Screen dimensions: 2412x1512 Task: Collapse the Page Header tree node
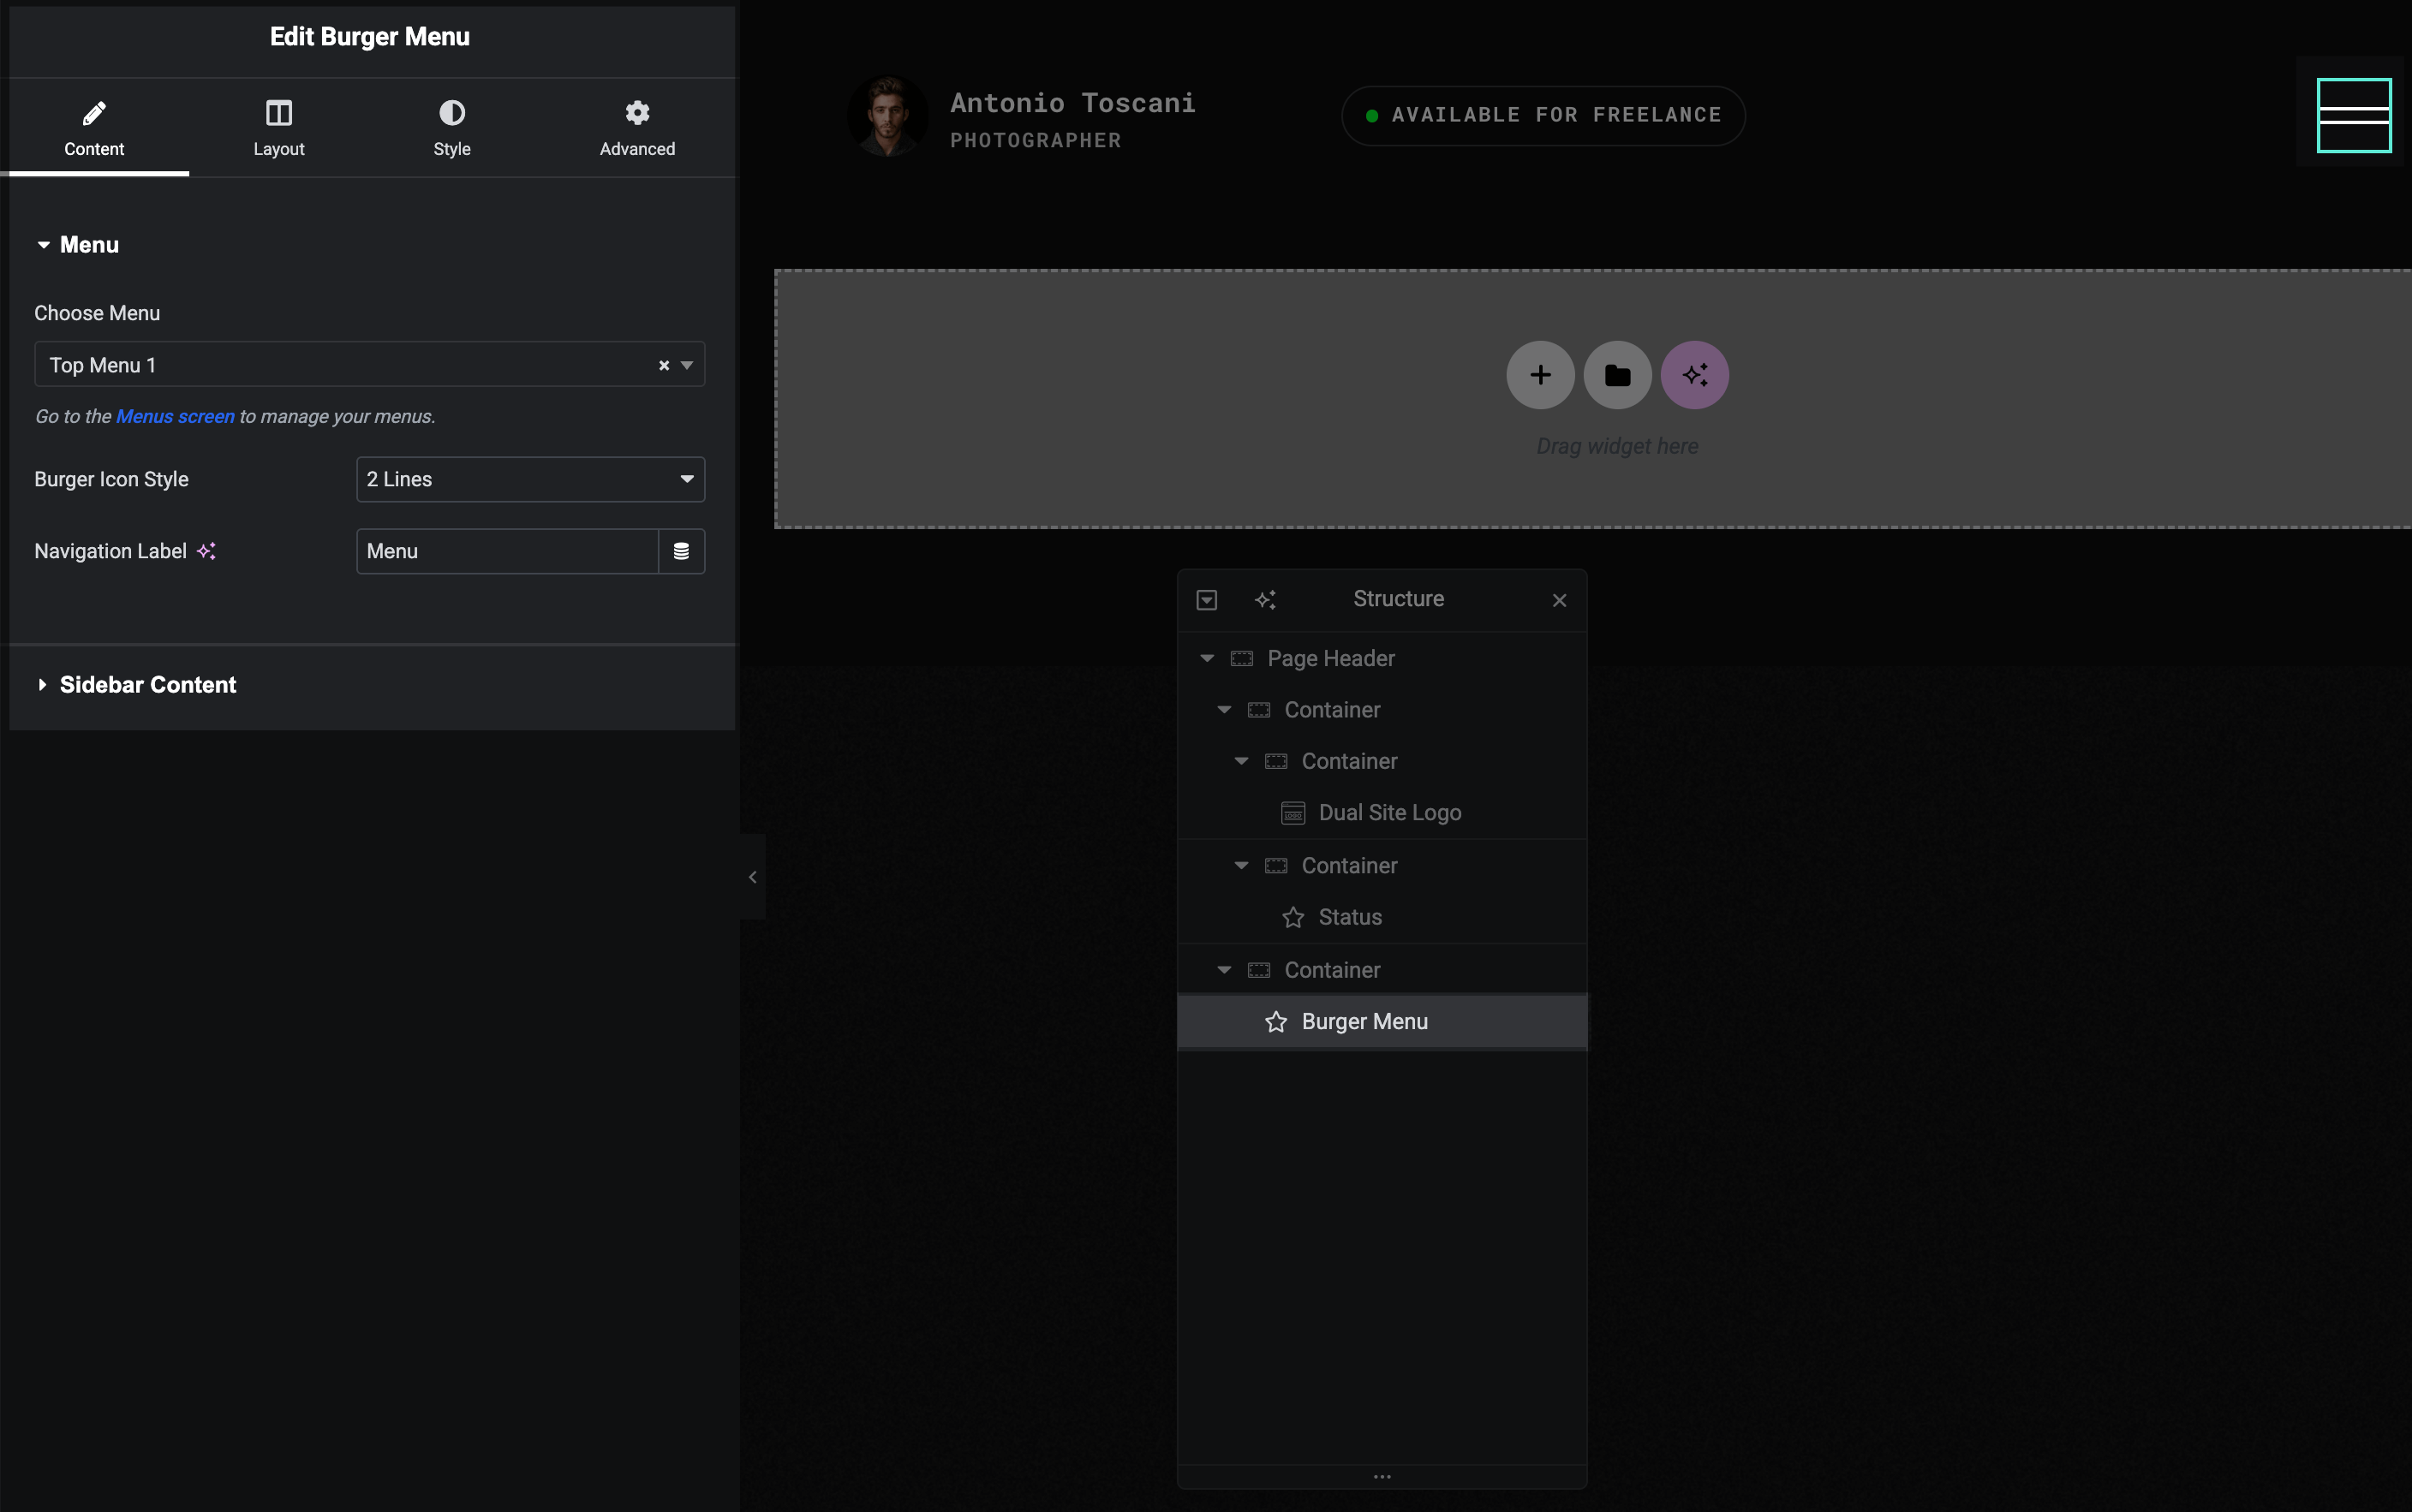pos(1207,658)
